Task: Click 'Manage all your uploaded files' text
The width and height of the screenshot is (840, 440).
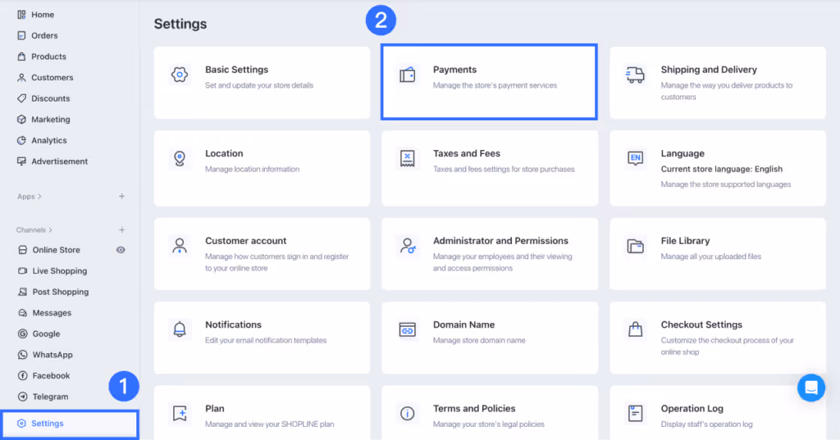Action: [711, 256]
